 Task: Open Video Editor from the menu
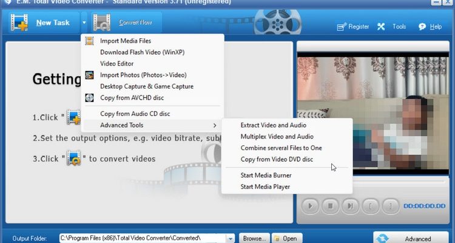pyautogui.click(x=153, y=64)
